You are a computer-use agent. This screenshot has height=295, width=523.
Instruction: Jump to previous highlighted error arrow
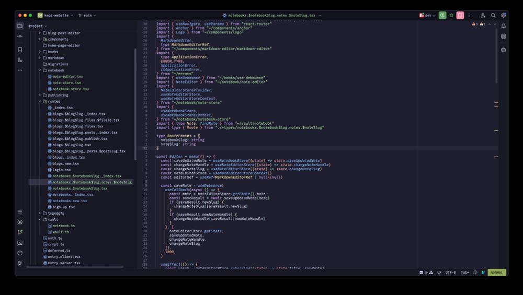tap(490, 24)
